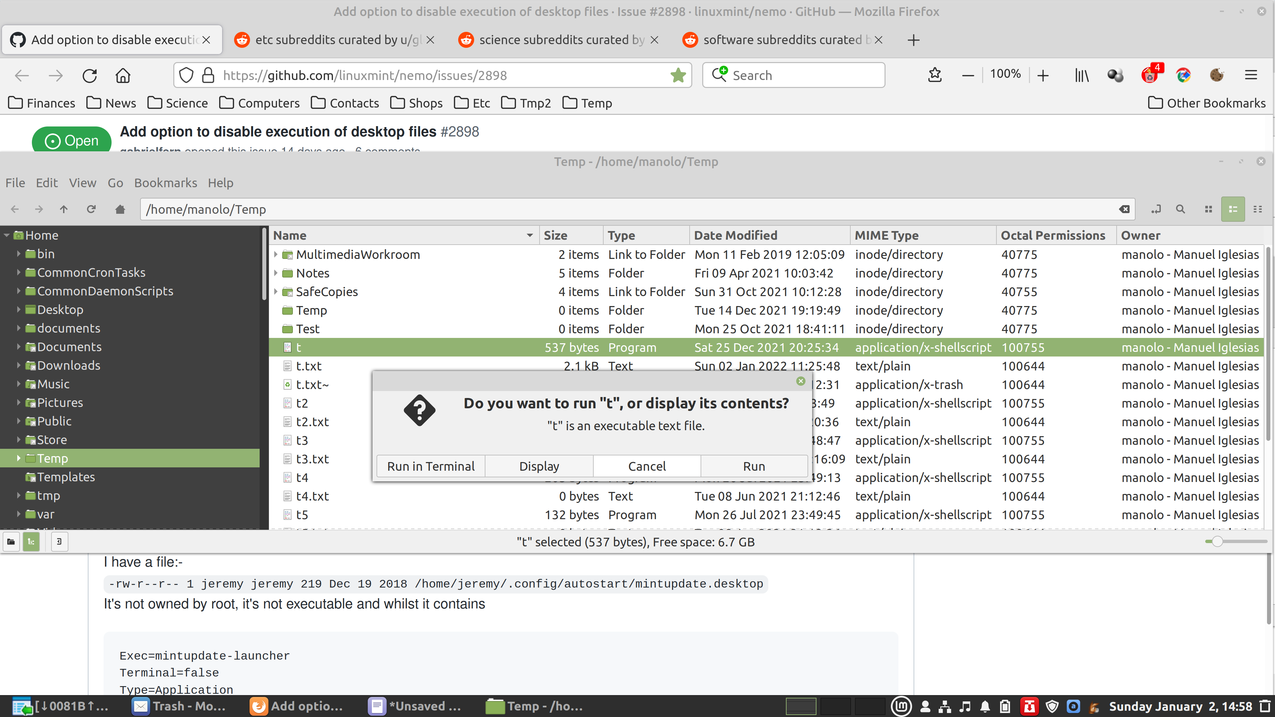Image resolution: width=1275 pixels, height=717 pixels.
Task: Navigate to home folder via toolbar icon
Action: click(120, 209)
